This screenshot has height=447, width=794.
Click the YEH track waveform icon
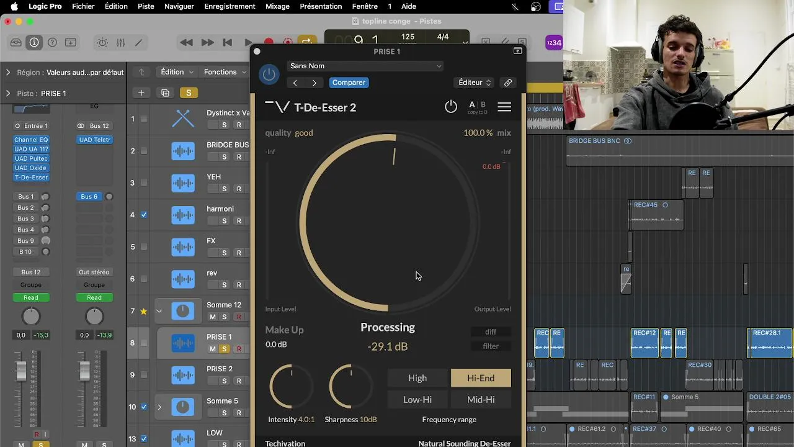[183, 183]
